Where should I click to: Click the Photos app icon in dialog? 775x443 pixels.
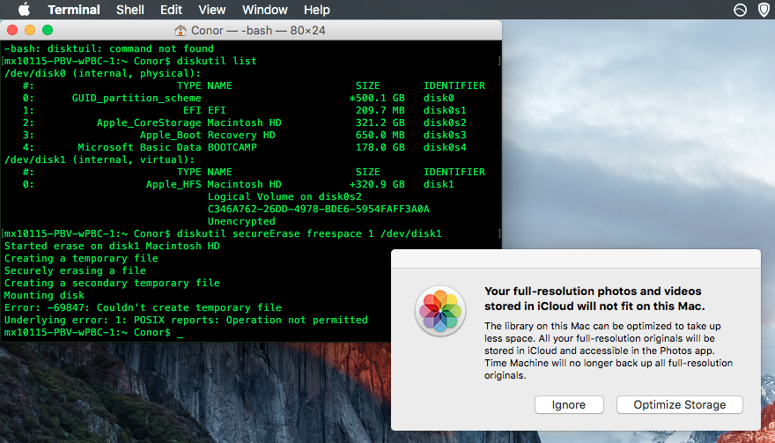point(439,311)
